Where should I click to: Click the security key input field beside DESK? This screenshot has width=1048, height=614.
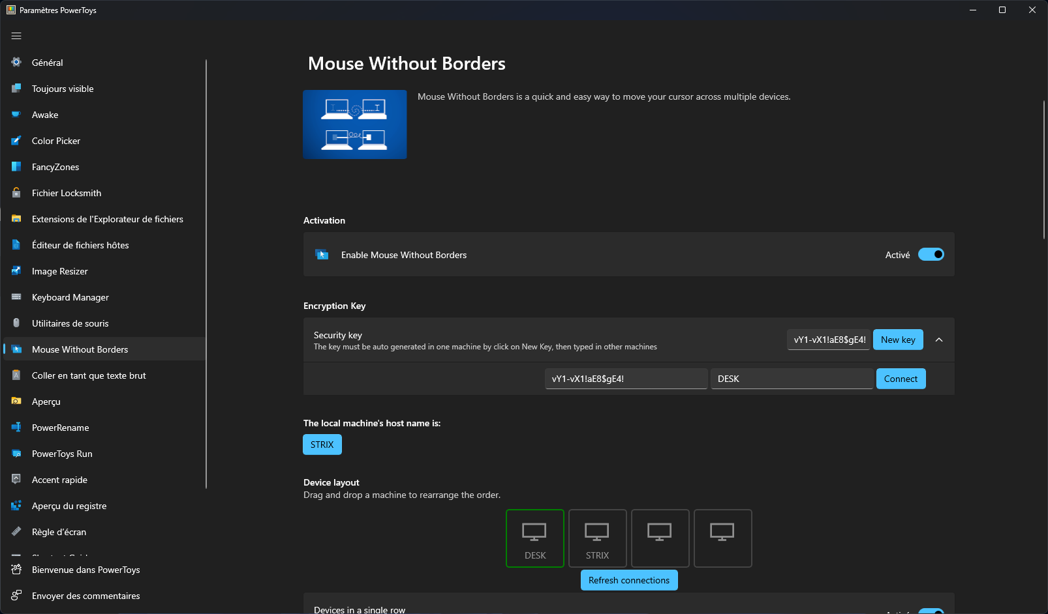click(626, 379)
